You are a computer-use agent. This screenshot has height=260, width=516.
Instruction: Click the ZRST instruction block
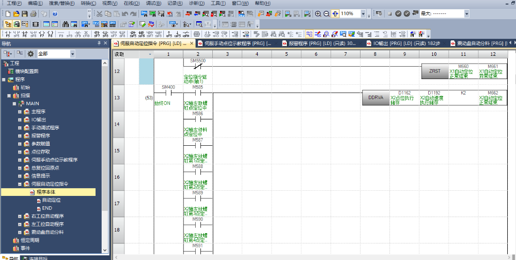pyautogui.click(x=435, y=71)
